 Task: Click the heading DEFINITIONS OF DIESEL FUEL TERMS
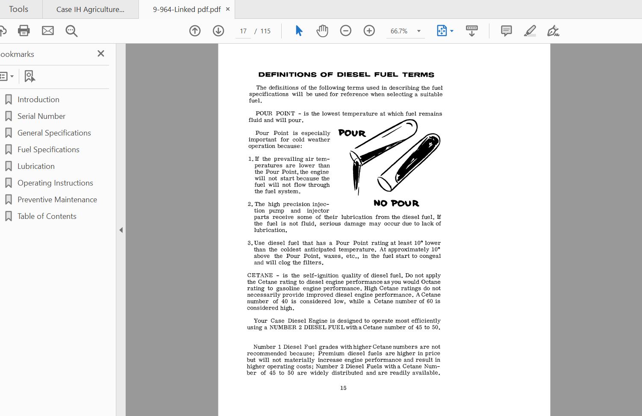tap(346, 74)
